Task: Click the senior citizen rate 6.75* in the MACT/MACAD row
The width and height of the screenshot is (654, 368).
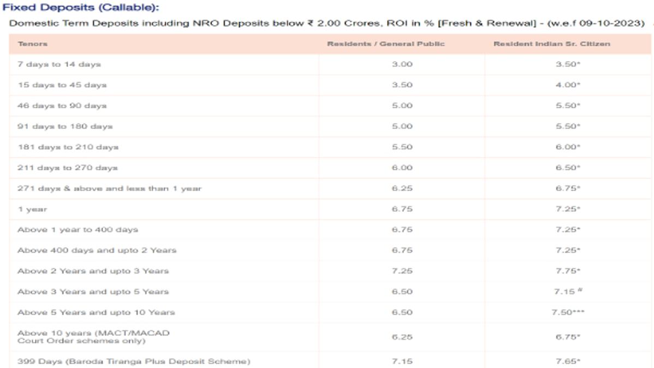Action: [x=568, y=337]
